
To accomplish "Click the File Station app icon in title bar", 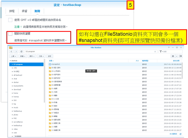I will 11,47.
